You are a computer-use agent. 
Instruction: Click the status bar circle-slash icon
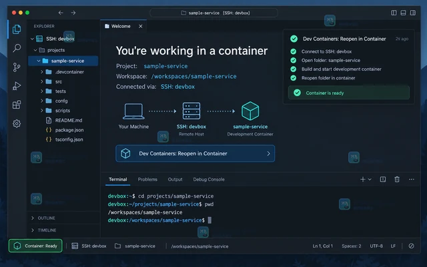[x=412, y=246]
